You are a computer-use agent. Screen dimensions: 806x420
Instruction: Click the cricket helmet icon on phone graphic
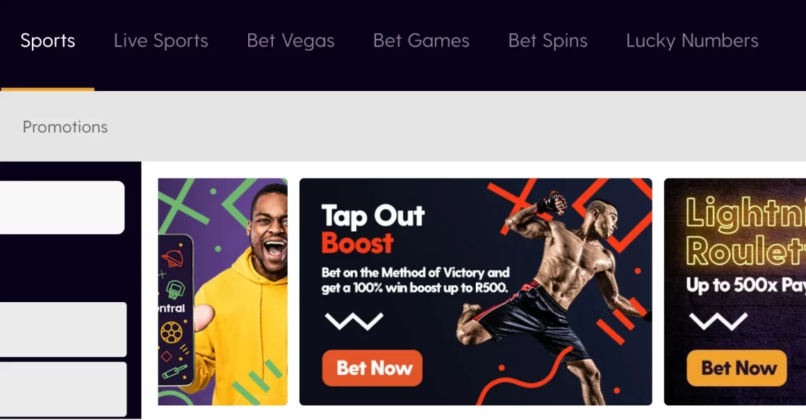(x=173, y=258)
